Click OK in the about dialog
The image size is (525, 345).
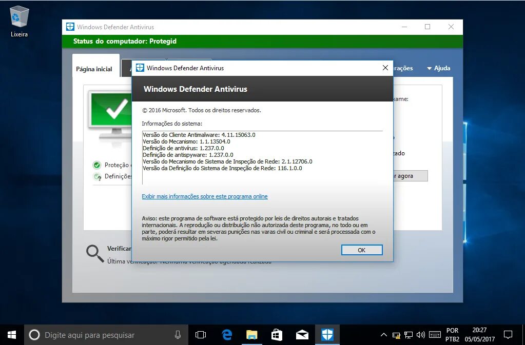point(362,250)
